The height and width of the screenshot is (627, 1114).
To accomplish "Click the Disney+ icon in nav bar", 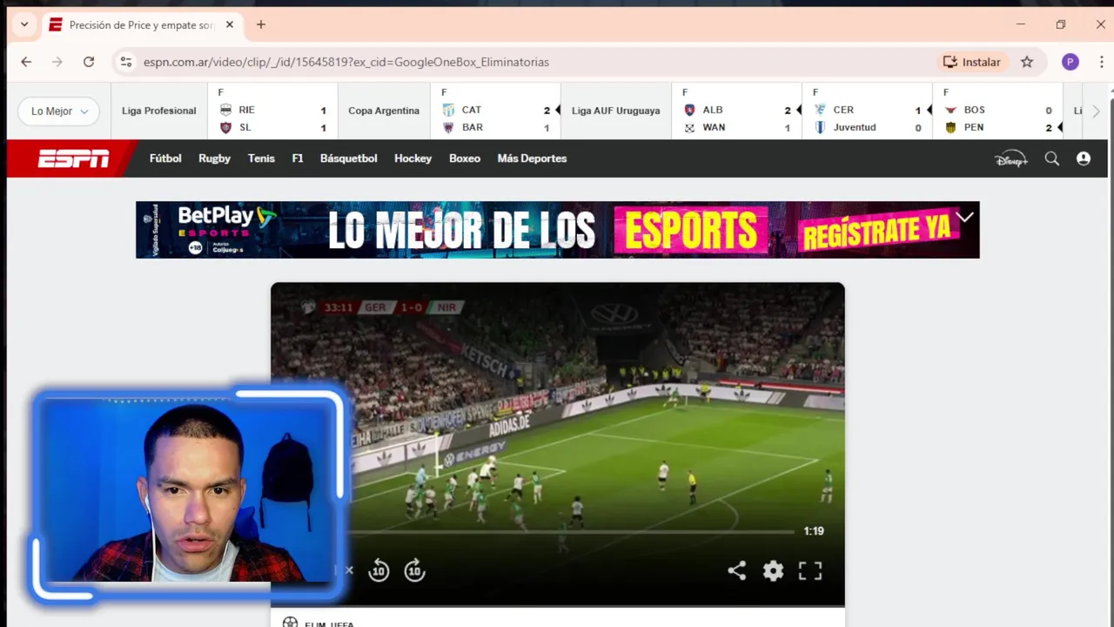I will [1011, 158].
